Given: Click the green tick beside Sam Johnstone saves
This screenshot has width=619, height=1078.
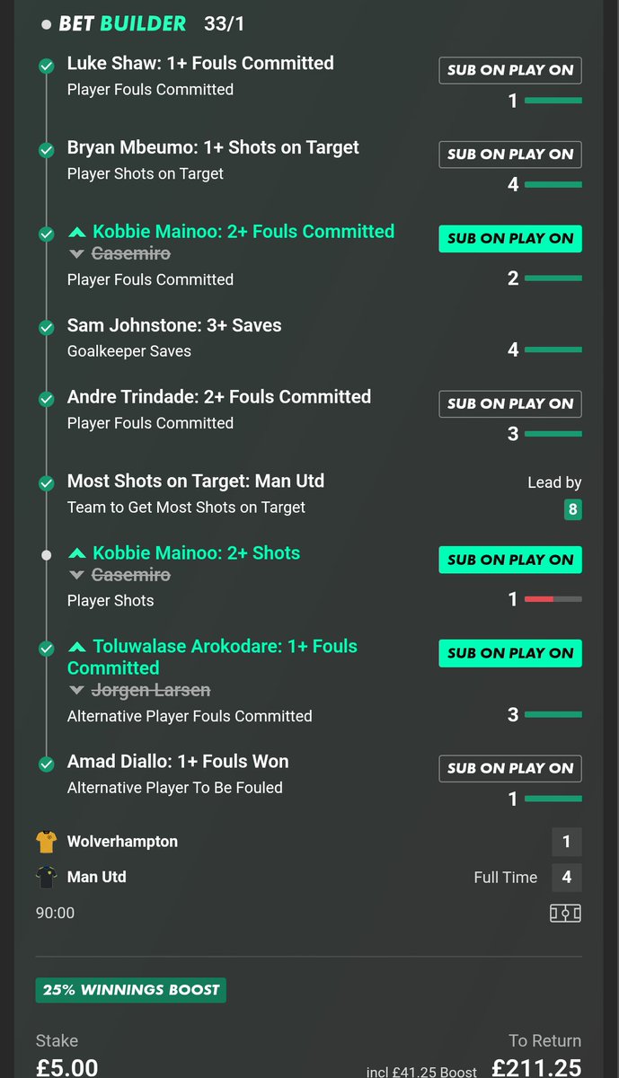Looking at the screenshot, I should click(x=46, y=329).
